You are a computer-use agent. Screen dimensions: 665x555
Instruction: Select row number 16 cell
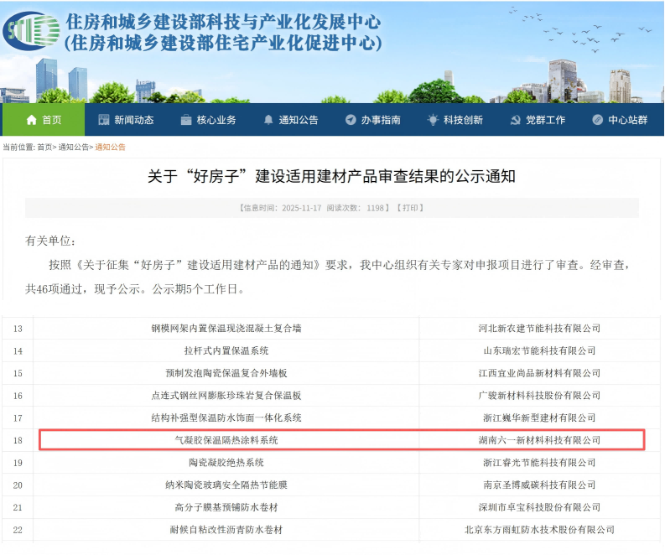tap(18, 396)
